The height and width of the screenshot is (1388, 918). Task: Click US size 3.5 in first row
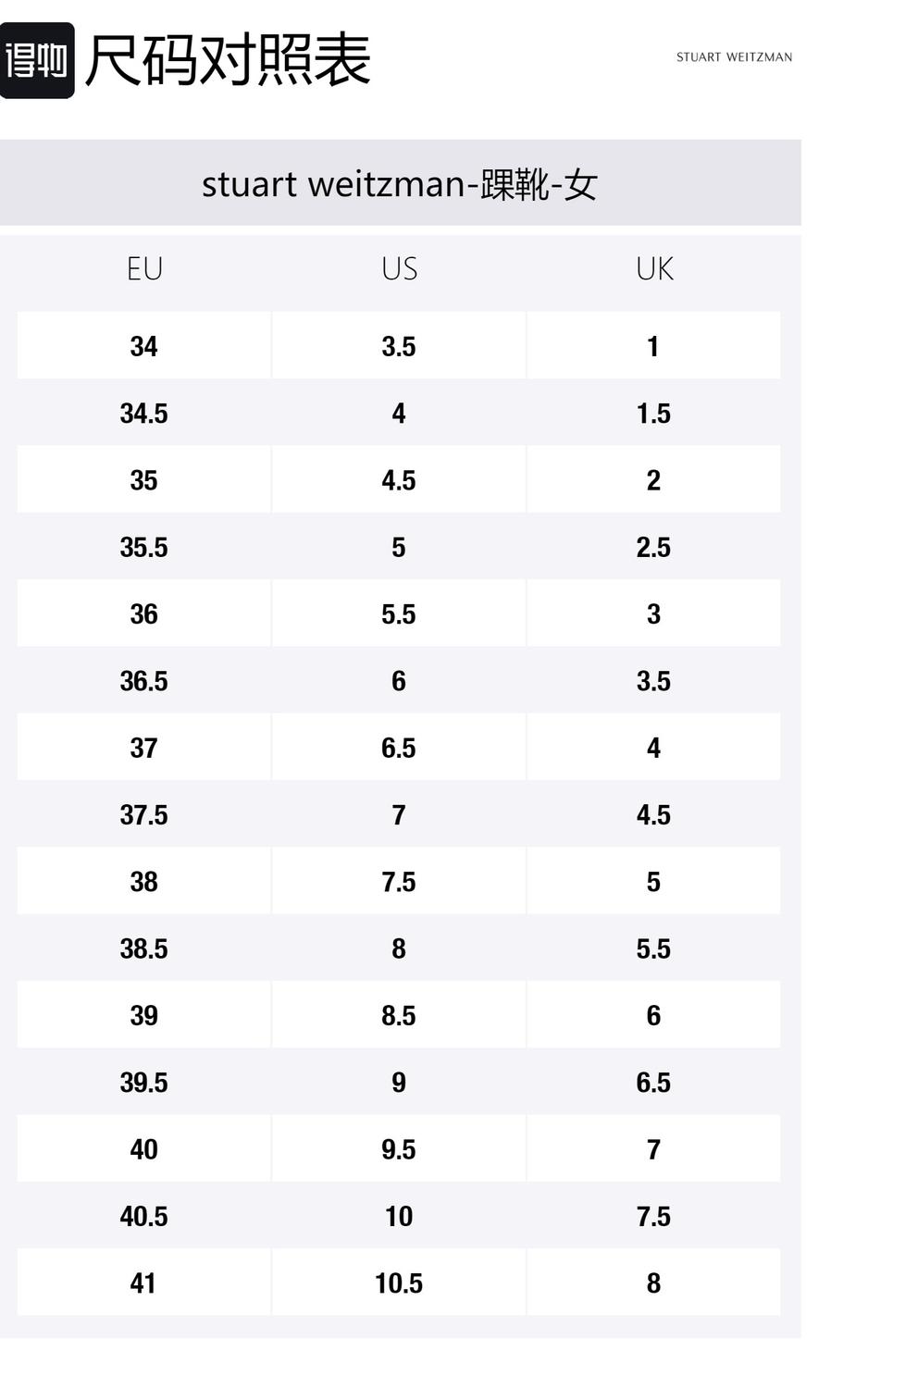coord(399,346)
